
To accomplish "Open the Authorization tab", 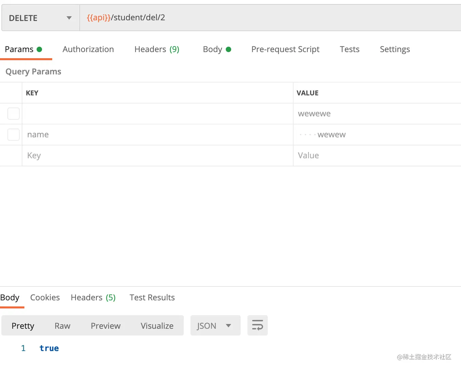I will [x=88, y=49].
